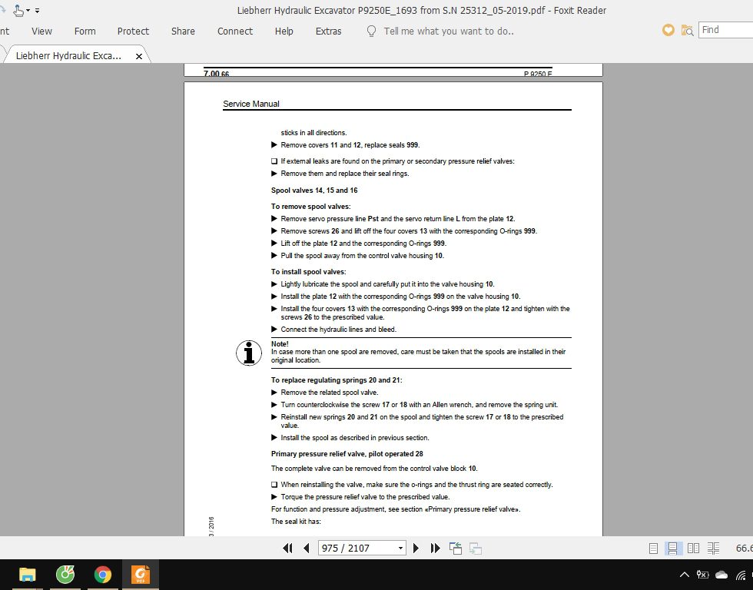This screenshot has width=753, height=590.
Task: Jump to the last page
Action: tap(435, 548)
